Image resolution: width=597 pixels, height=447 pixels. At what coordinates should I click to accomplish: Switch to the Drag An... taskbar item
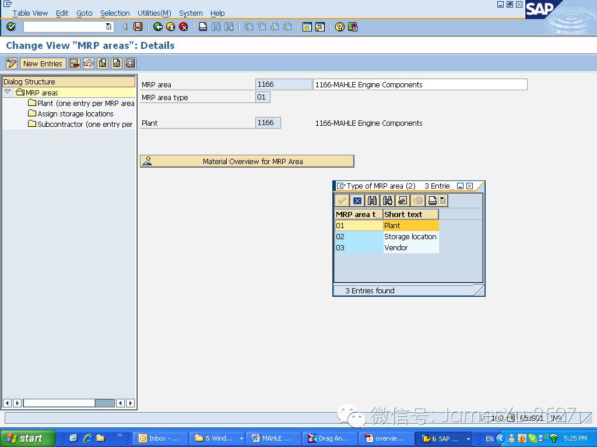[330, 438]
